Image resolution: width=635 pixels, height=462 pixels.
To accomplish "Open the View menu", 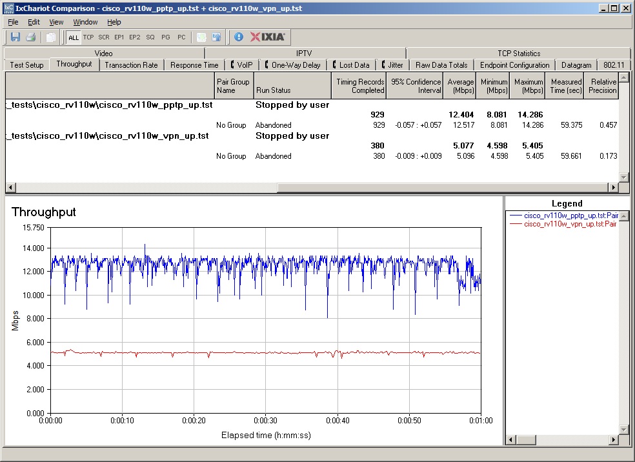I will [x=56, y=22].
